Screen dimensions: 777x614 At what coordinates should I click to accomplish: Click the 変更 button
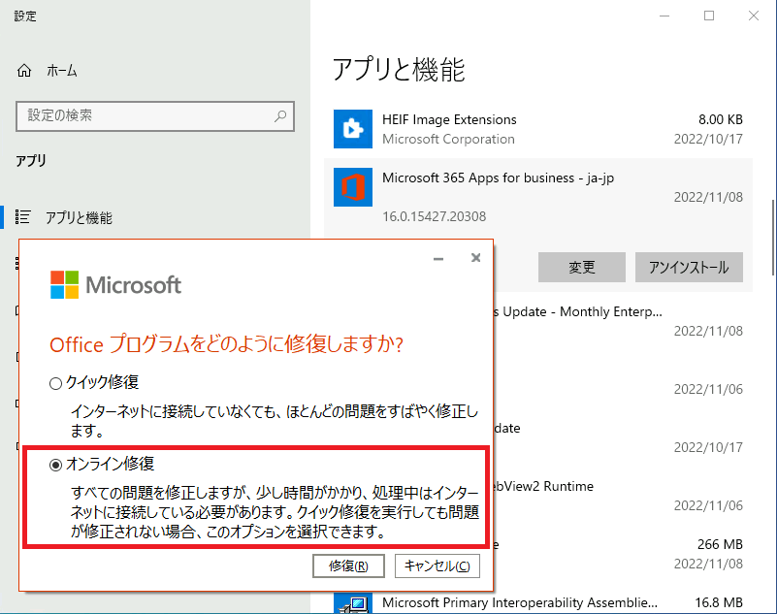(x=582, y=267)
